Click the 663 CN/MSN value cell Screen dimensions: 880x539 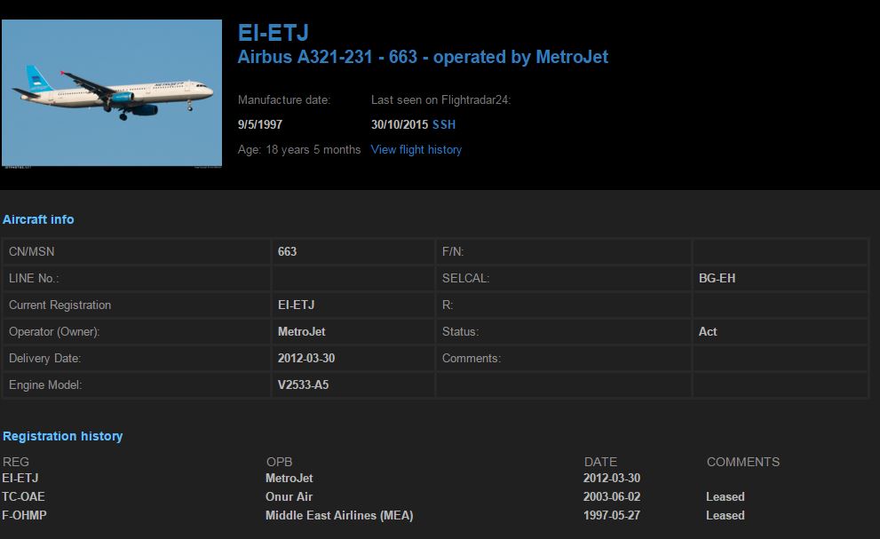click(x=287, y=251)
